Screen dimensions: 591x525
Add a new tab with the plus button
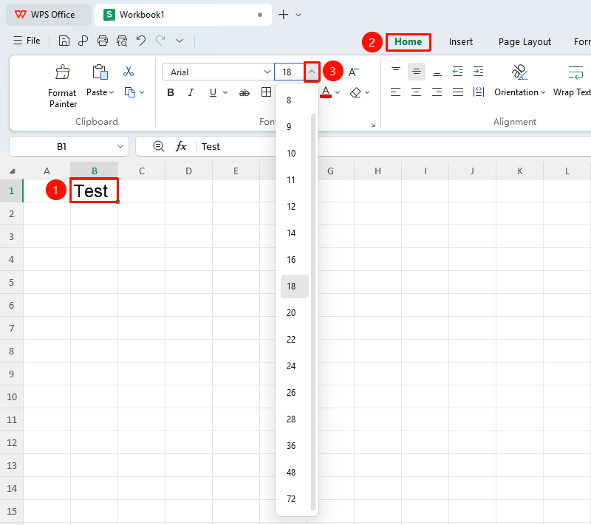[x=283, y=15]
